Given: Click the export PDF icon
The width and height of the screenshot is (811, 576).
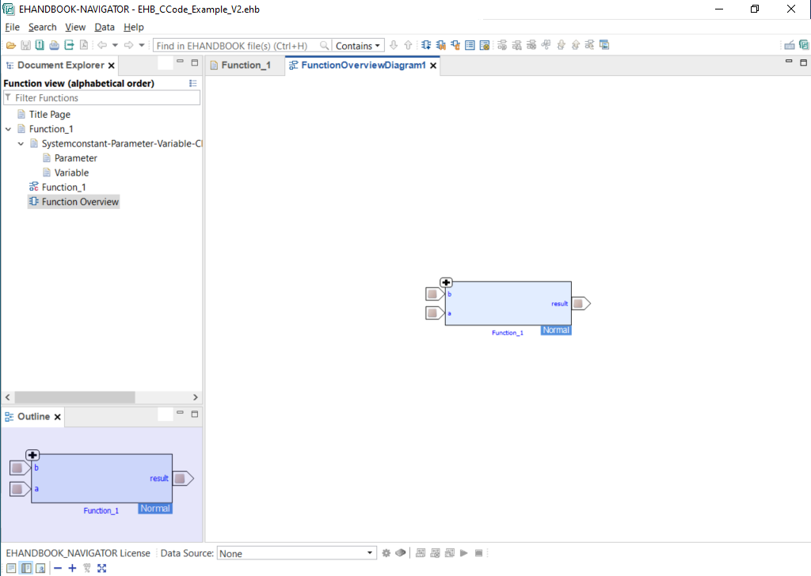Looking at the screenshot, I should (83, 46).
